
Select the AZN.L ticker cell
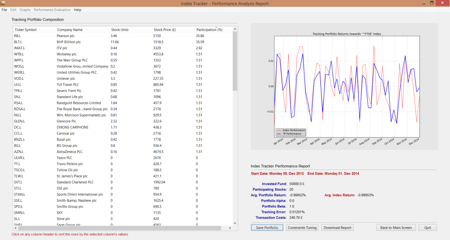click(19, 152)
